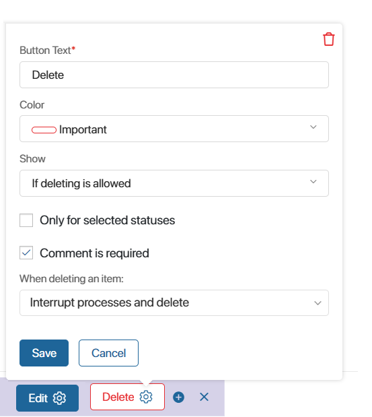Cancel the button settings dialog
This screenshot has height=417, width=372.
[108, 353]
